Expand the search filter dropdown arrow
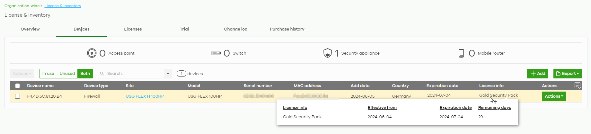 coord(168,74)
